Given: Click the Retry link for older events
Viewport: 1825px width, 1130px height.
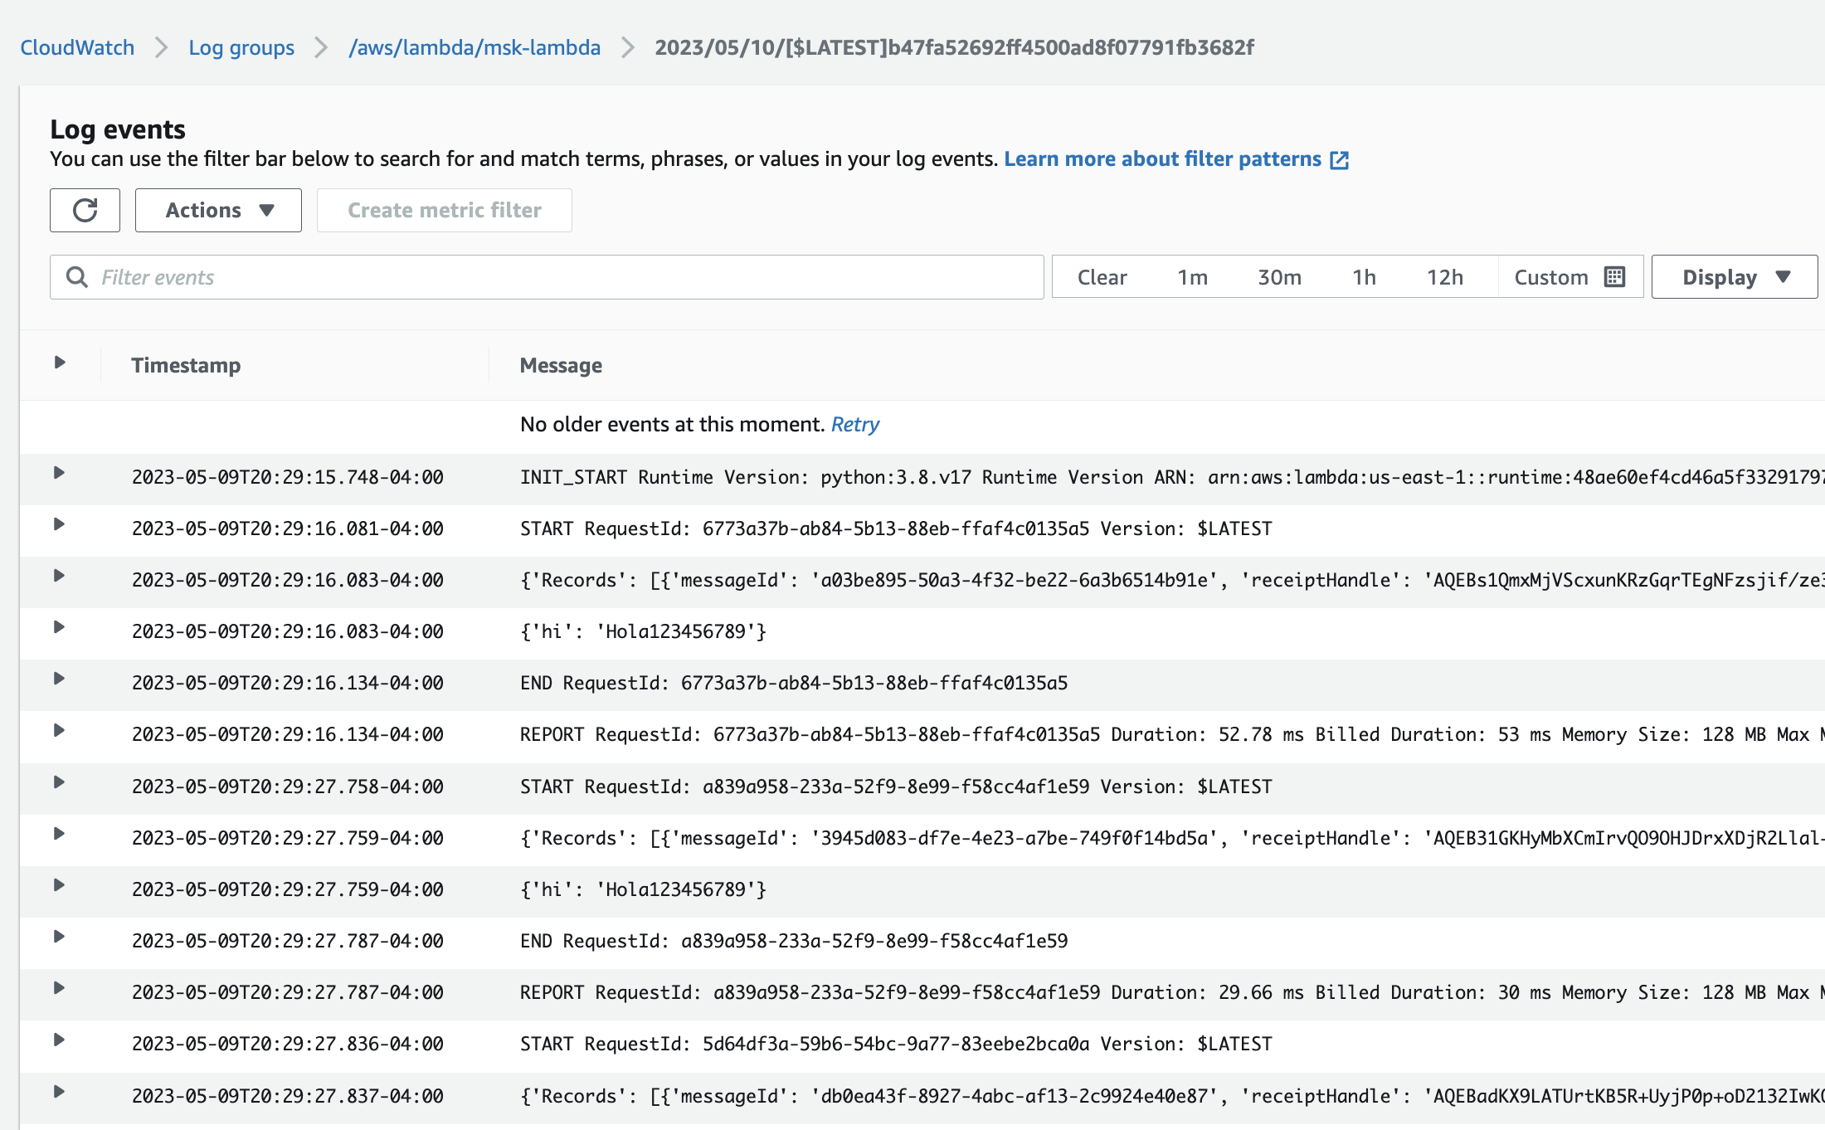Looking at the screenshot, I should tap(854, 425).
